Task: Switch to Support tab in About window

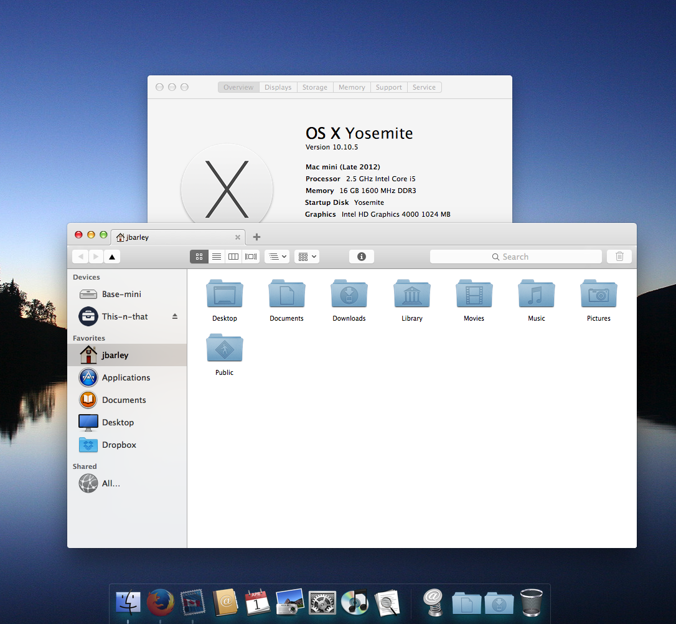Action: coord(389,87)
